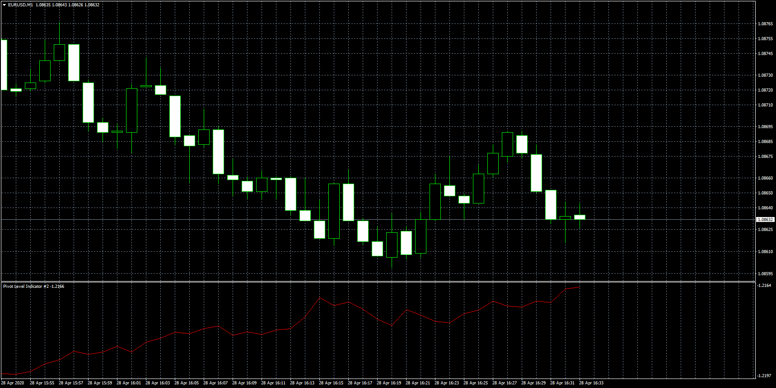
Task: Click time axis label 28 Apr 16:19
Action: 389,383
